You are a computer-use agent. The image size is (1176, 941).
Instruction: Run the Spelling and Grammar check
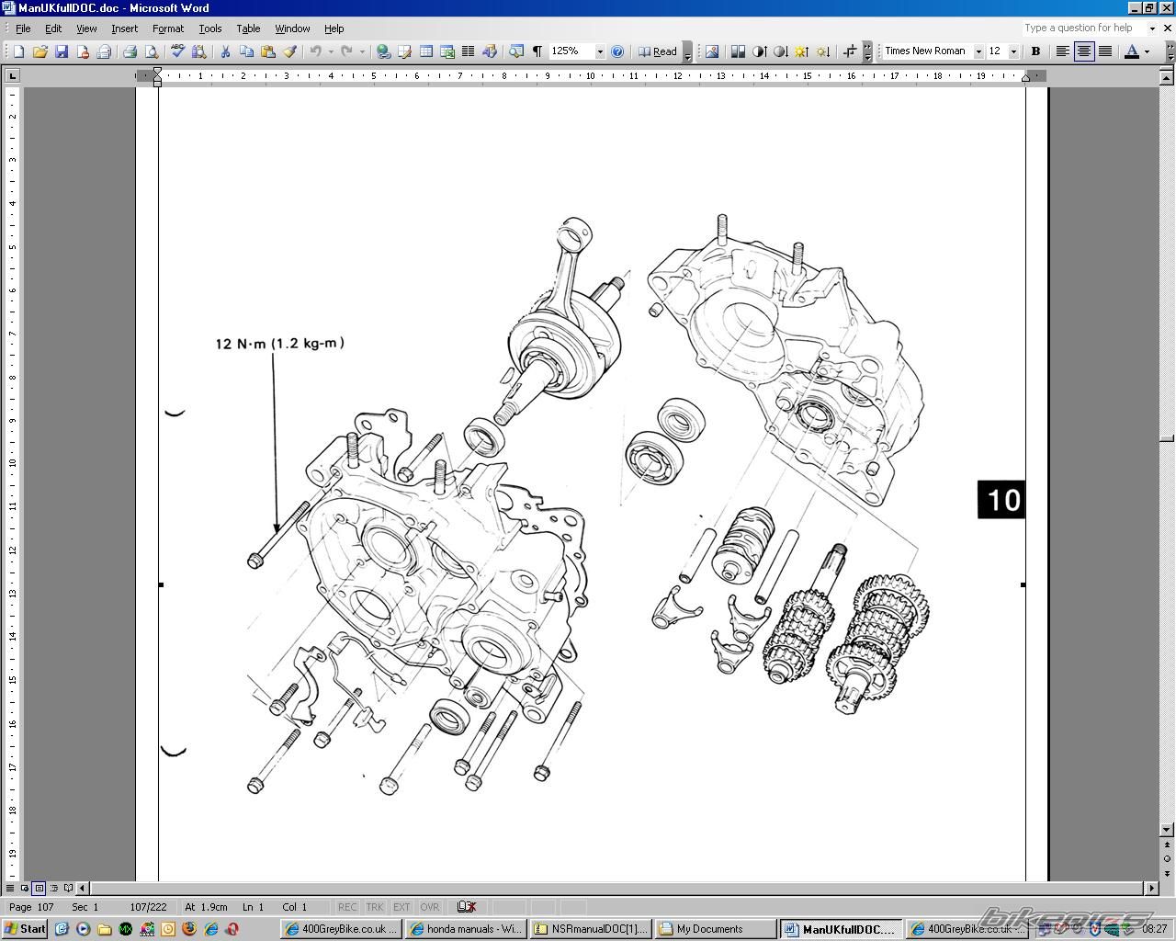point(177,51)
